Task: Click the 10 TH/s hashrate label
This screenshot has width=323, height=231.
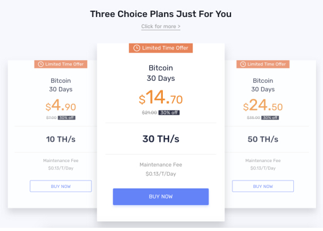Action: tap(61, 139)
